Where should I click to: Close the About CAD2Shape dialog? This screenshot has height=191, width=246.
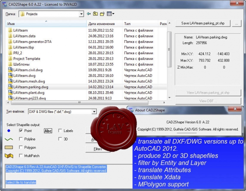[x=235, y=109]
